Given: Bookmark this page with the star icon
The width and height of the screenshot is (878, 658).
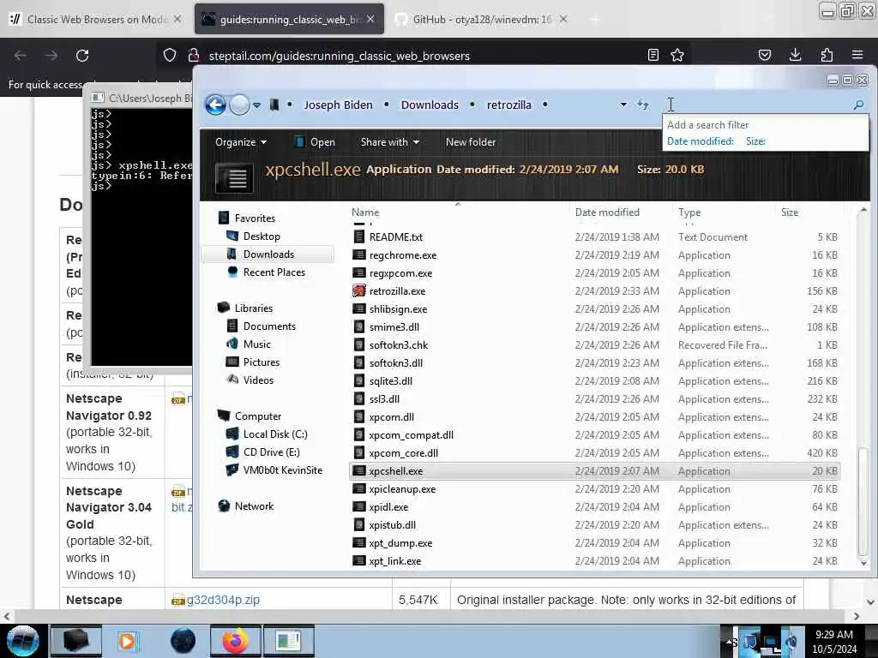Looking at the screenshot, I should tap(677, 55).
